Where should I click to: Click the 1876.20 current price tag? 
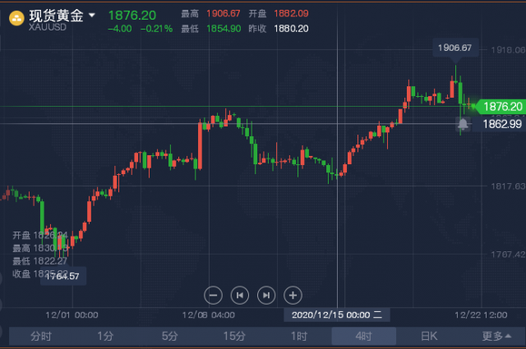[x=501, y=107]
